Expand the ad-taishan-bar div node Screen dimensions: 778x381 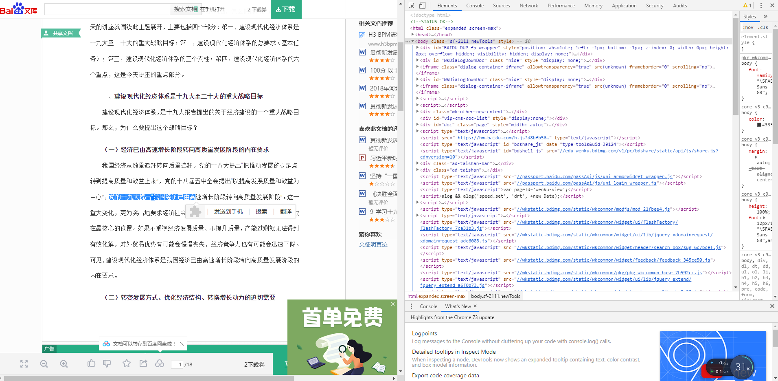pyautogui.click(x=417, y=163)
